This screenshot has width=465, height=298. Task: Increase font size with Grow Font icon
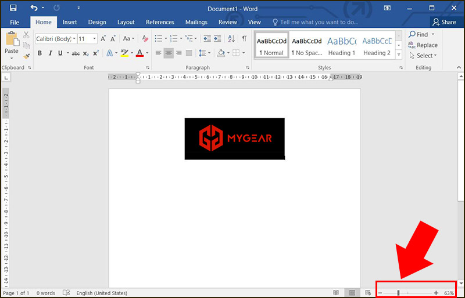(x=103, y=39)
